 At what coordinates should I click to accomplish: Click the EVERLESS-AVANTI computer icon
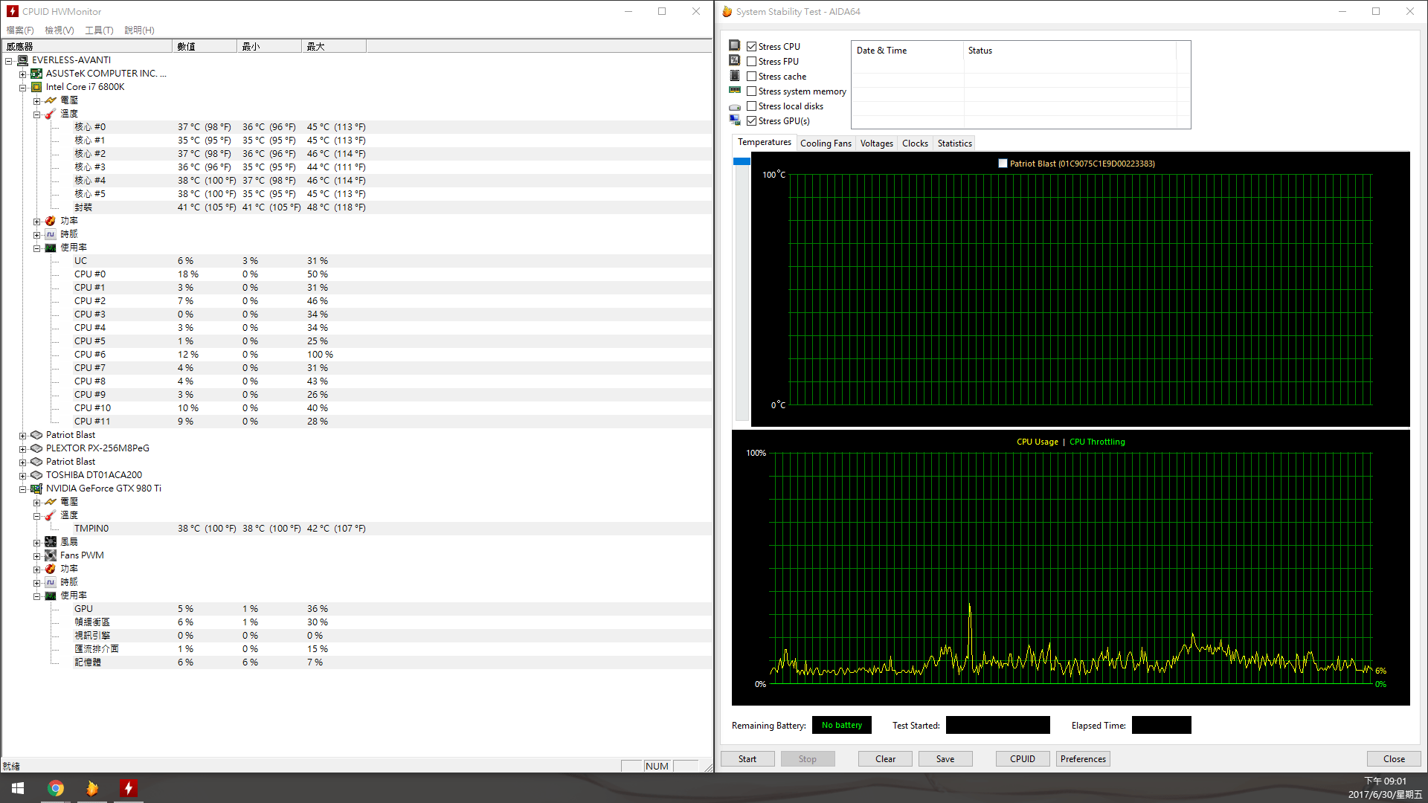click(x=23, y=60)
